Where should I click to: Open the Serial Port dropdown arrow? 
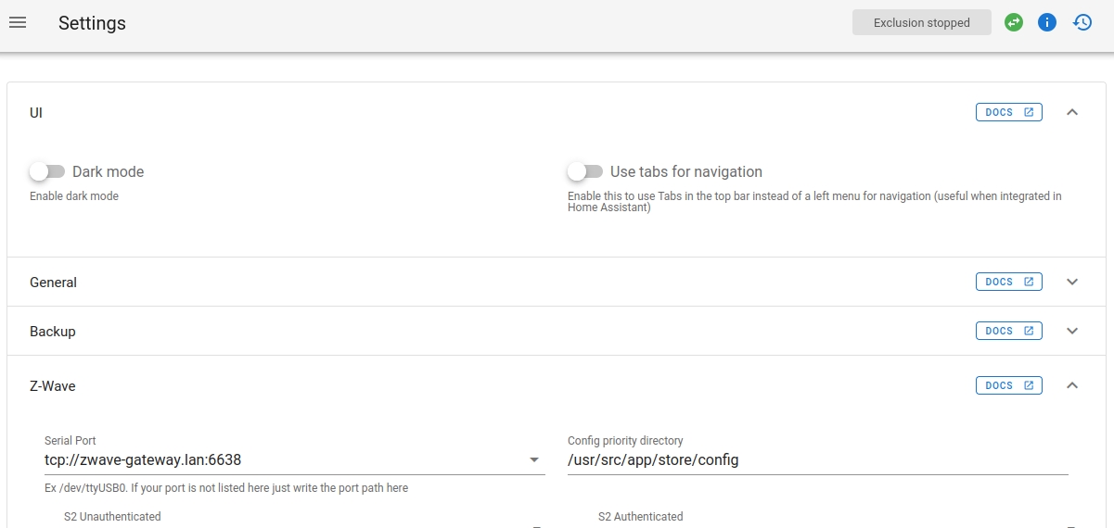[x=534, y=460]
